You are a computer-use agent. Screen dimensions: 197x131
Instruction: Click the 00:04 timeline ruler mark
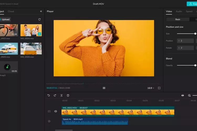point(129,101)
